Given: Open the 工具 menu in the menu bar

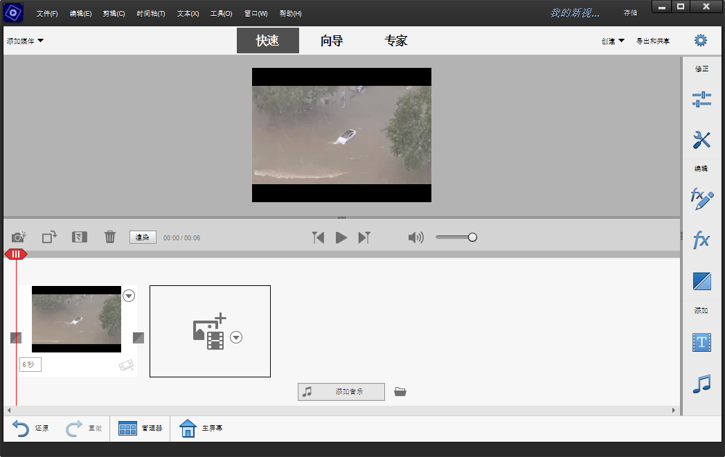Looking at the screenshot, I should [221, 13].
